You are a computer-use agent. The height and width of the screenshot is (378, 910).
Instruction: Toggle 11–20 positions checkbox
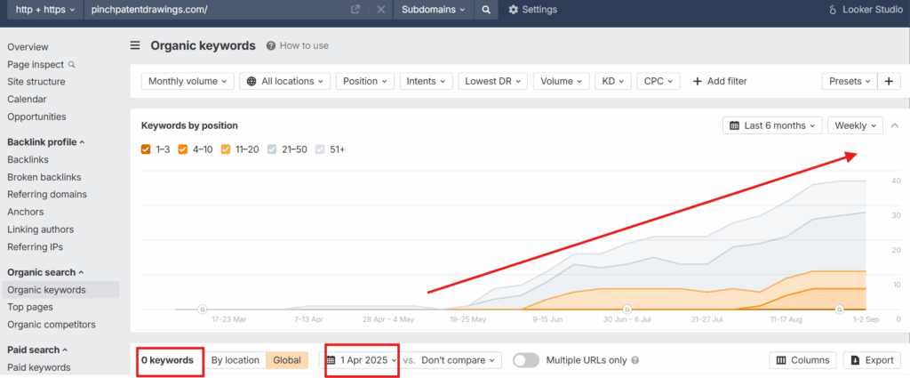click(x=225, y=149)
